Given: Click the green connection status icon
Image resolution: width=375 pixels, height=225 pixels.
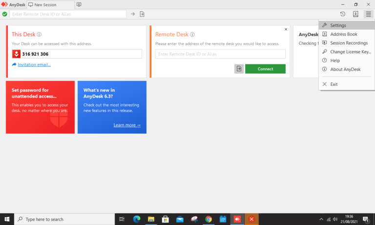Looking at the screenshot, I should 4,14.
